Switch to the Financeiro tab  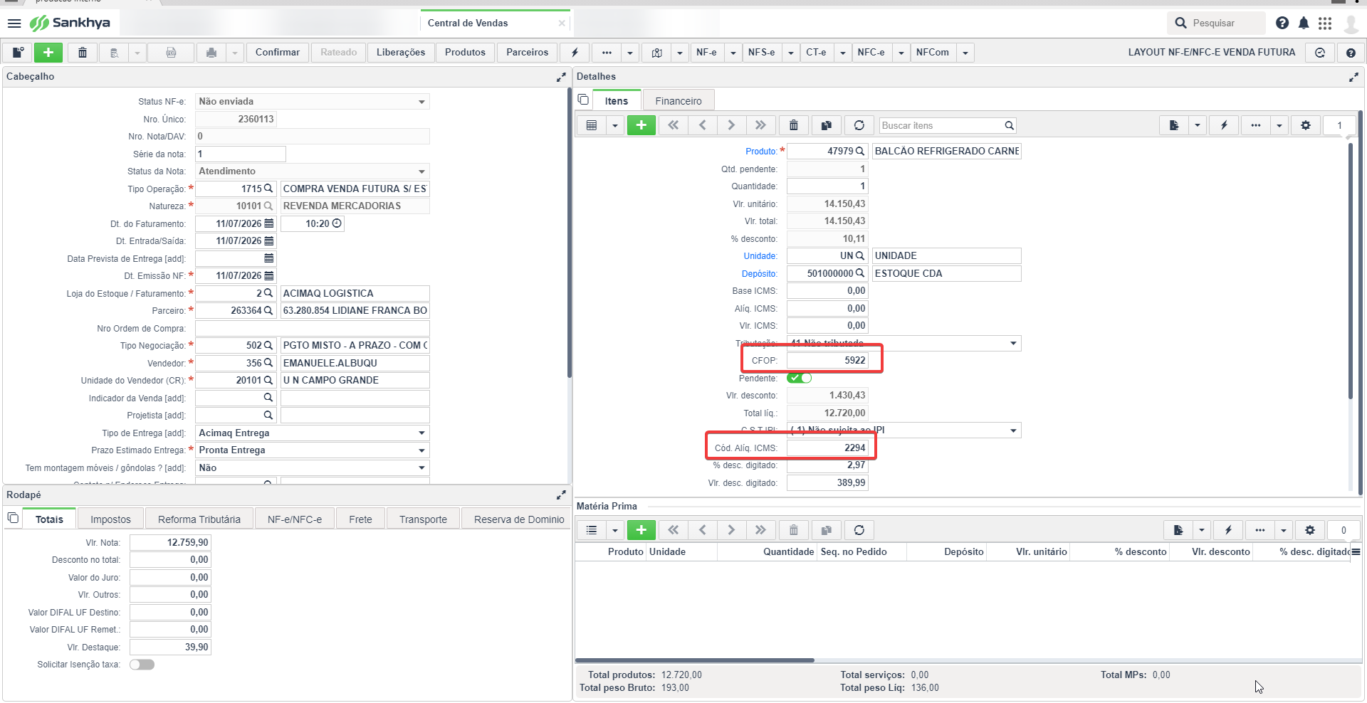679,101
